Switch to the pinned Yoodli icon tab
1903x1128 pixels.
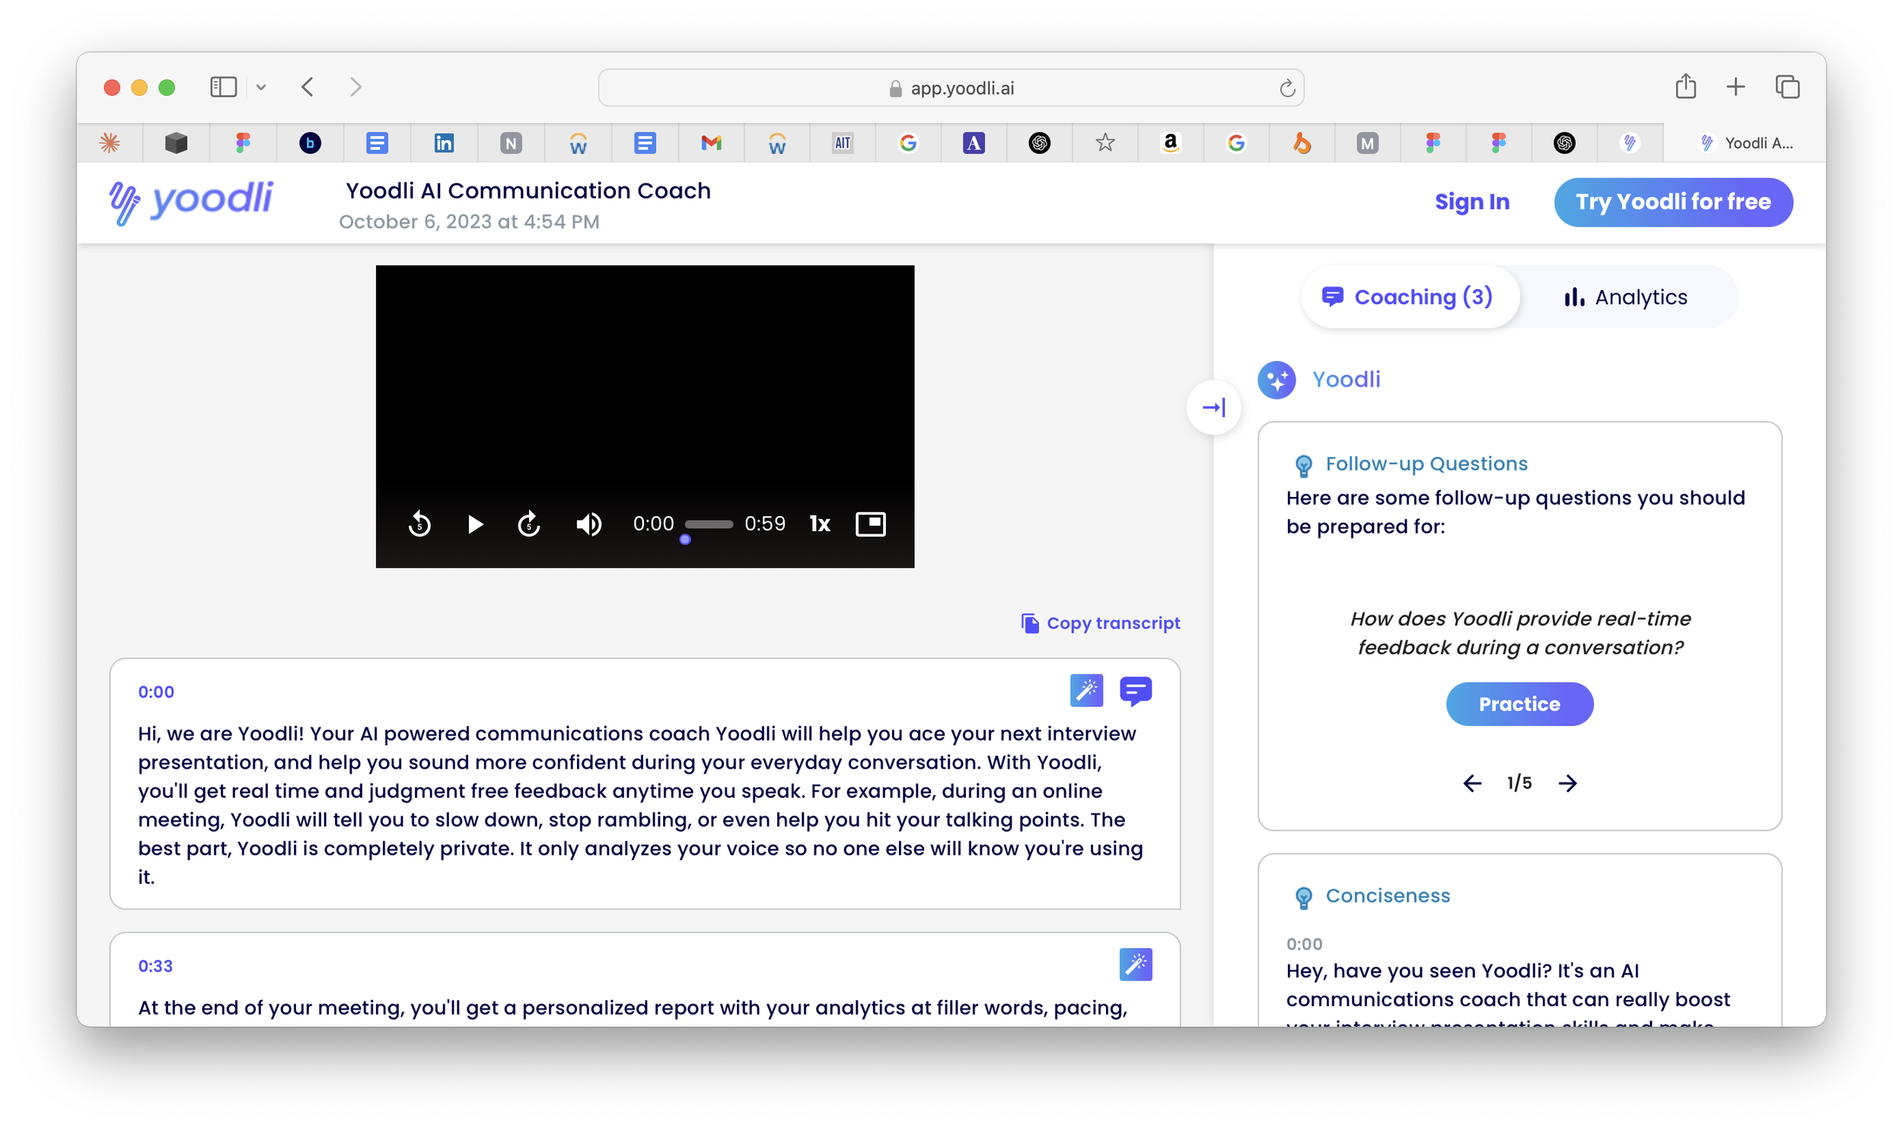[x=1630, y=142]
